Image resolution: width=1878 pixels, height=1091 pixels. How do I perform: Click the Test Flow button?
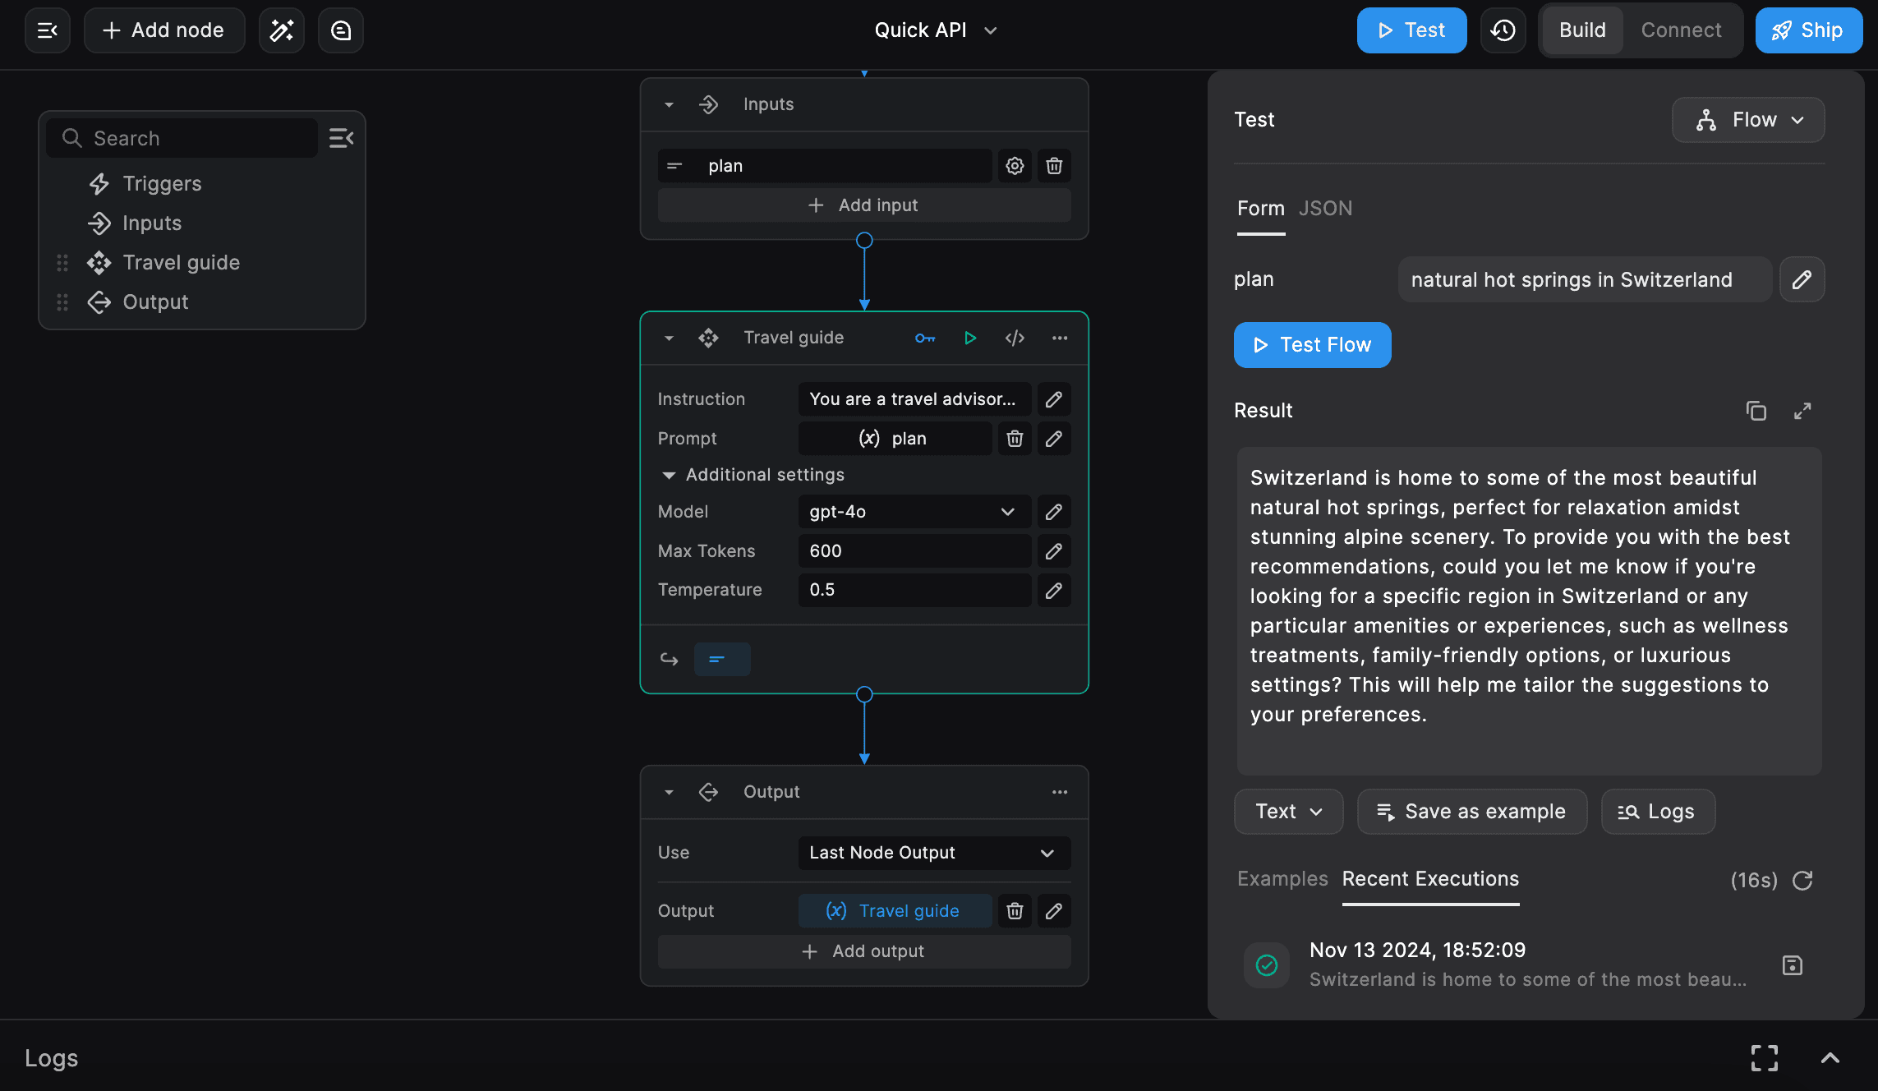click(1312, 344)
